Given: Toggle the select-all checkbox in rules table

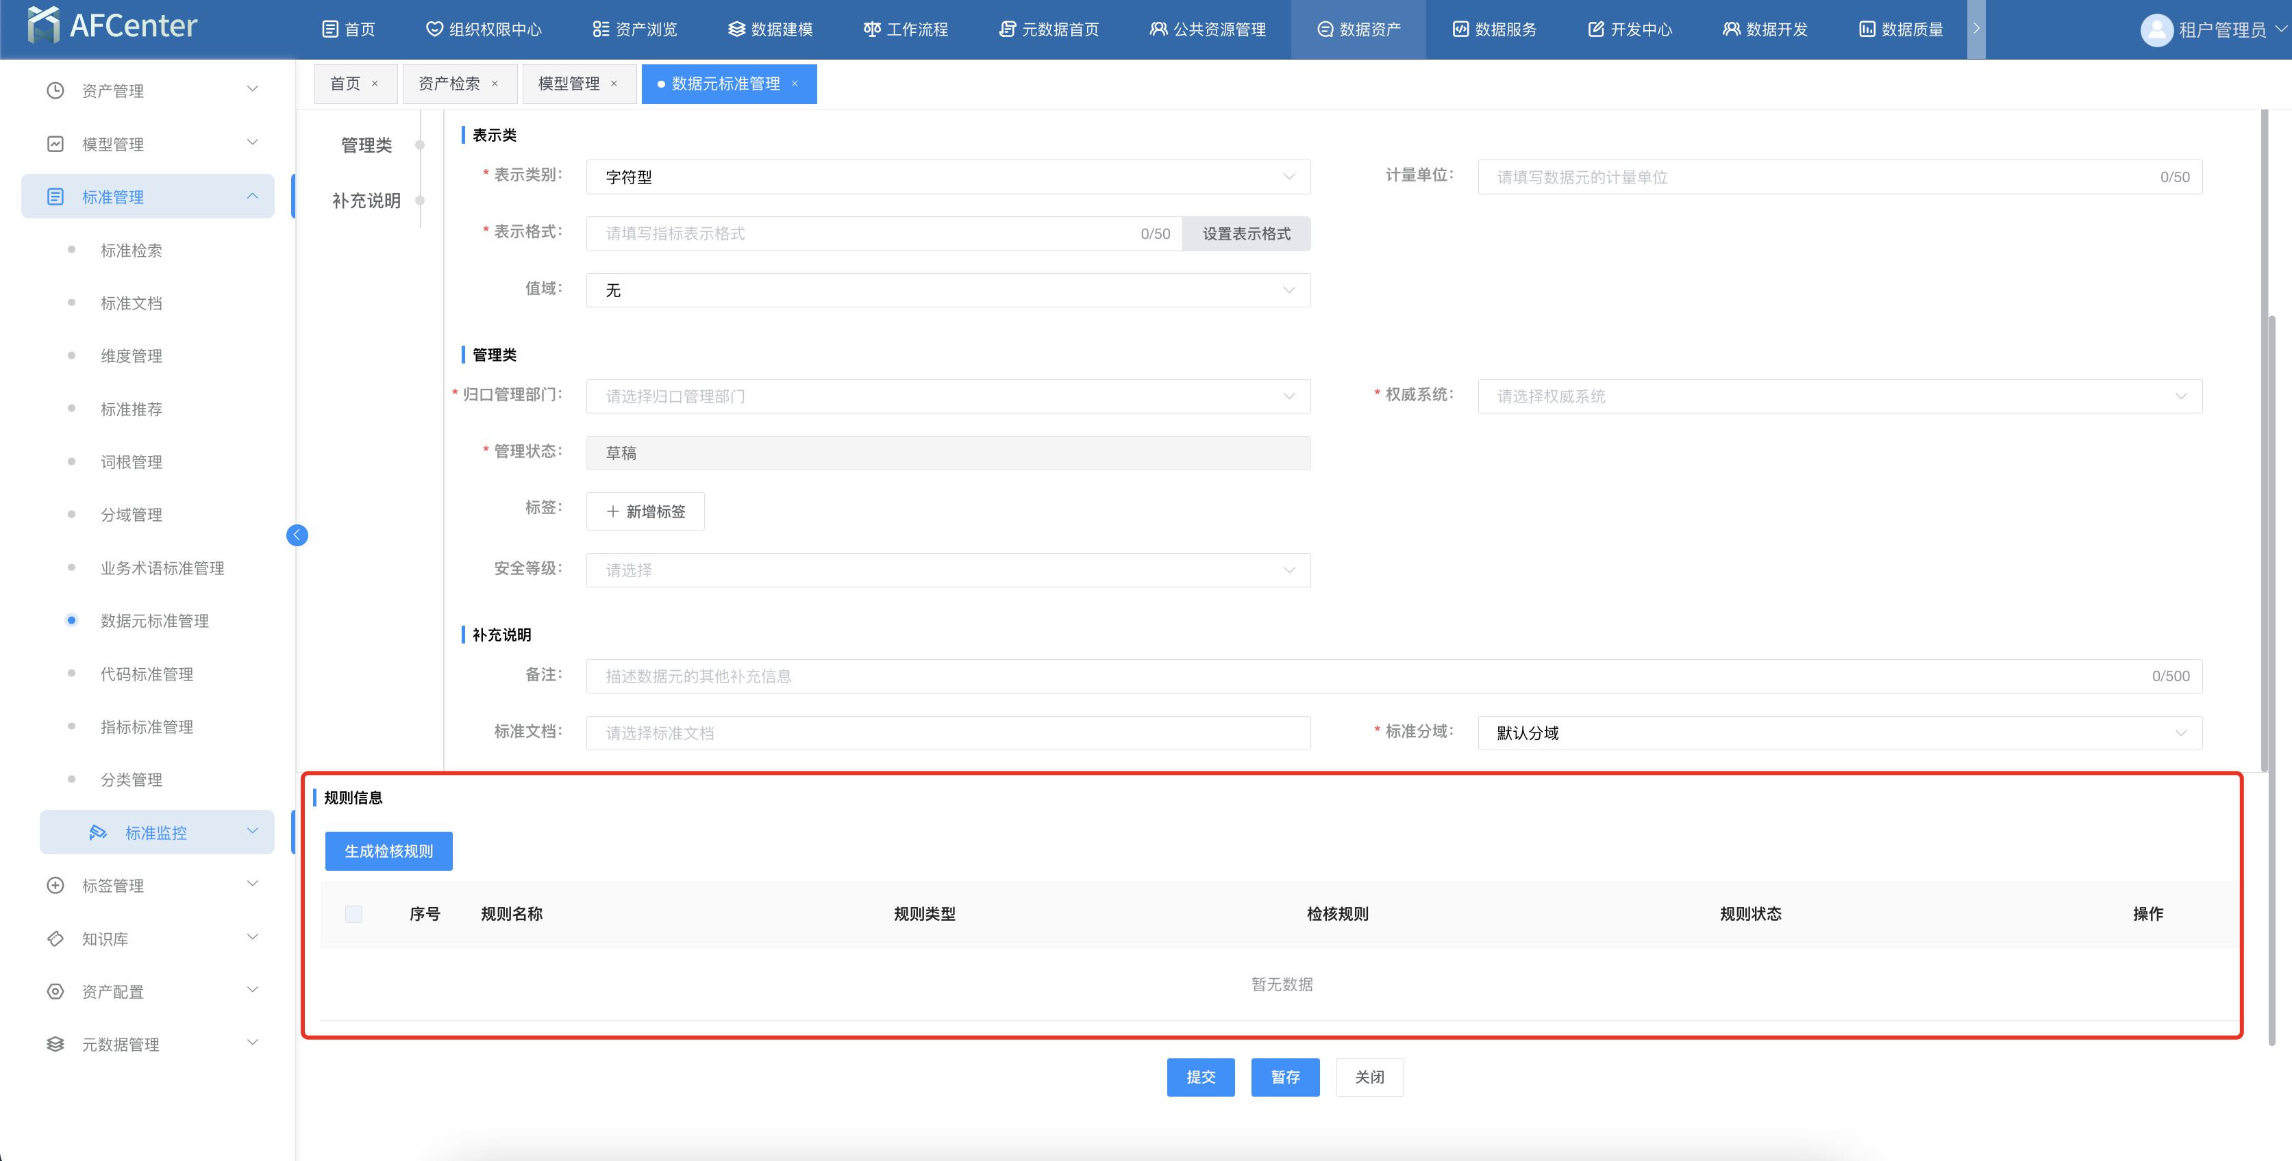Looking at the screenshot, I should tap(353, 914).
